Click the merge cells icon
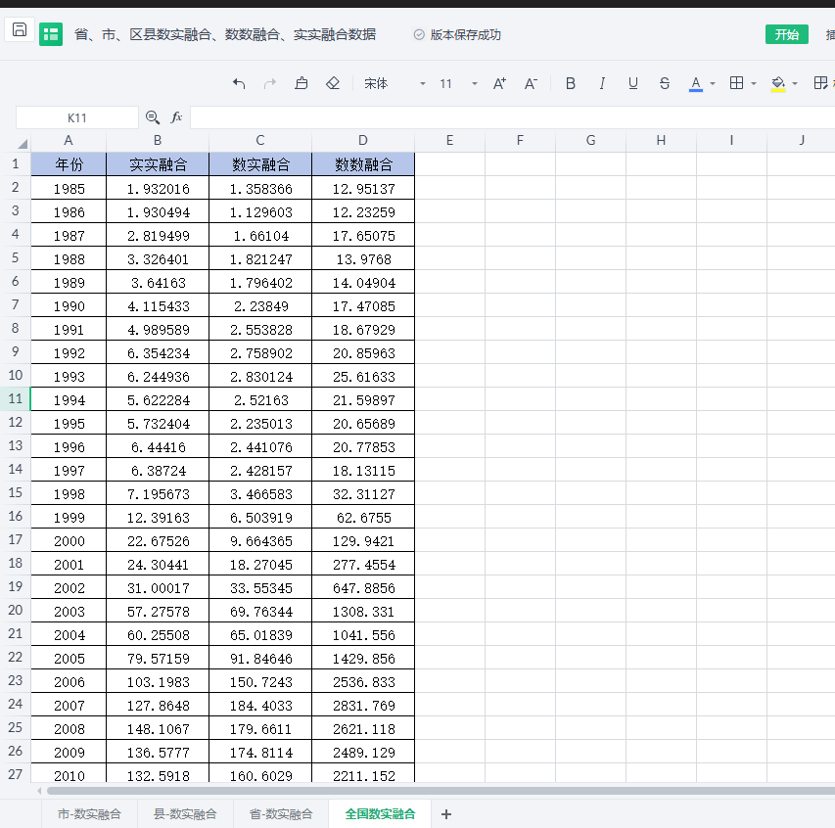This screenshot has height=828, width=835. coord(820,83)
